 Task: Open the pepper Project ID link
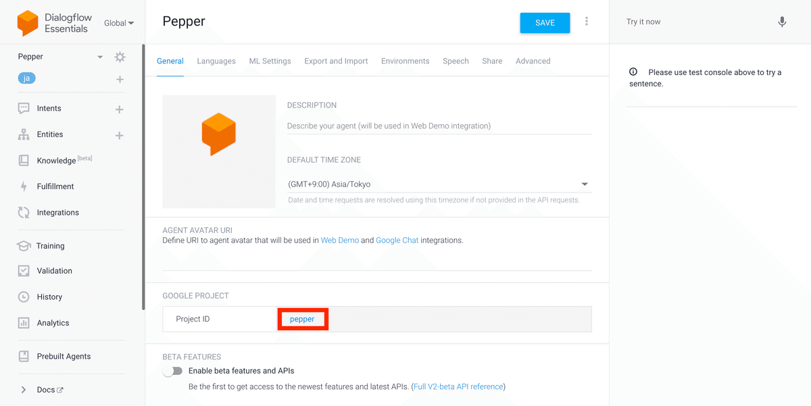click(302, 319)
